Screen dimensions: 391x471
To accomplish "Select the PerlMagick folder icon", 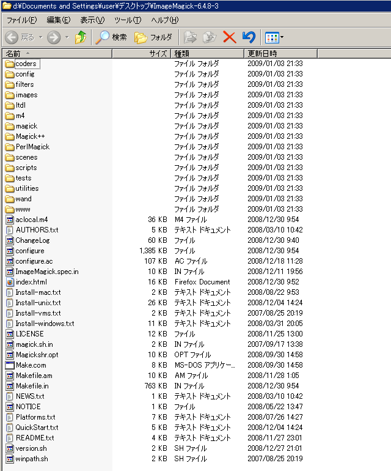I will (x=10, y=147).
